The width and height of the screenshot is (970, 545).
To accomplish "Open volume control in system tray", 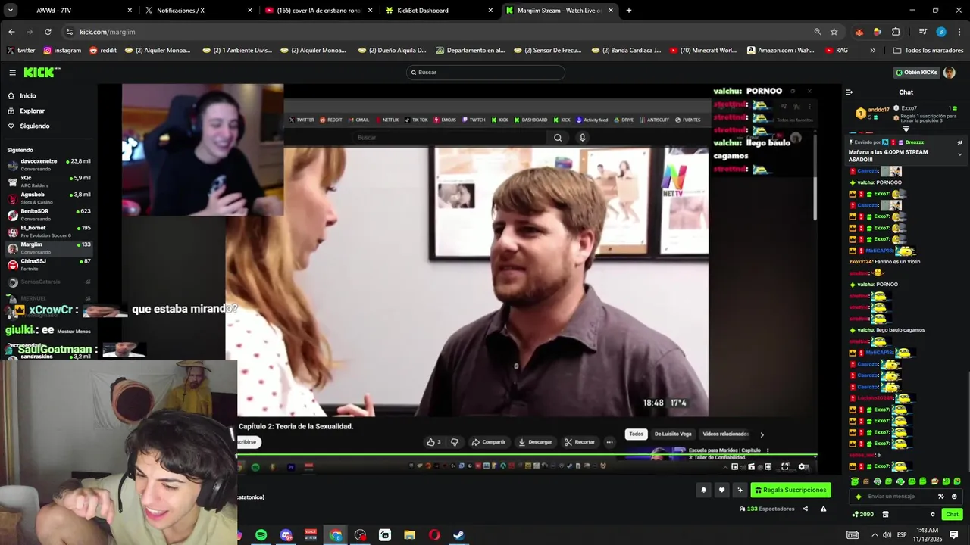I will (x=887, y=535).
